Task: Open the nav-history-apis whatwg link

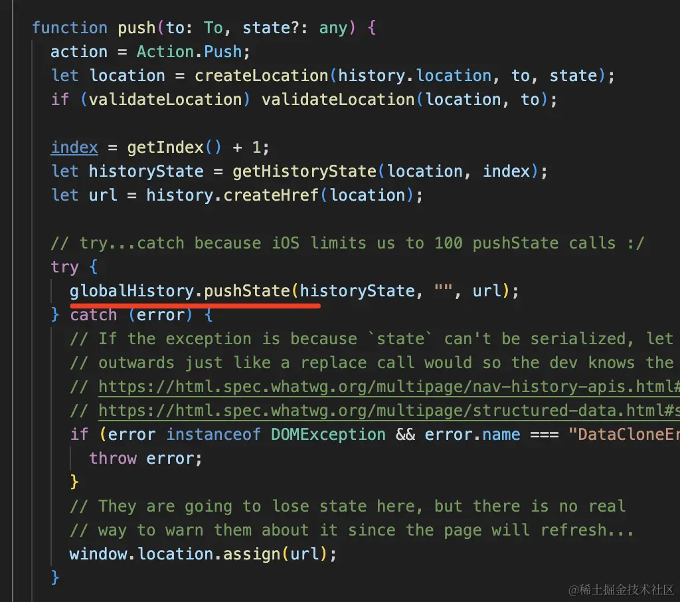Action: (x=389, y=386)
